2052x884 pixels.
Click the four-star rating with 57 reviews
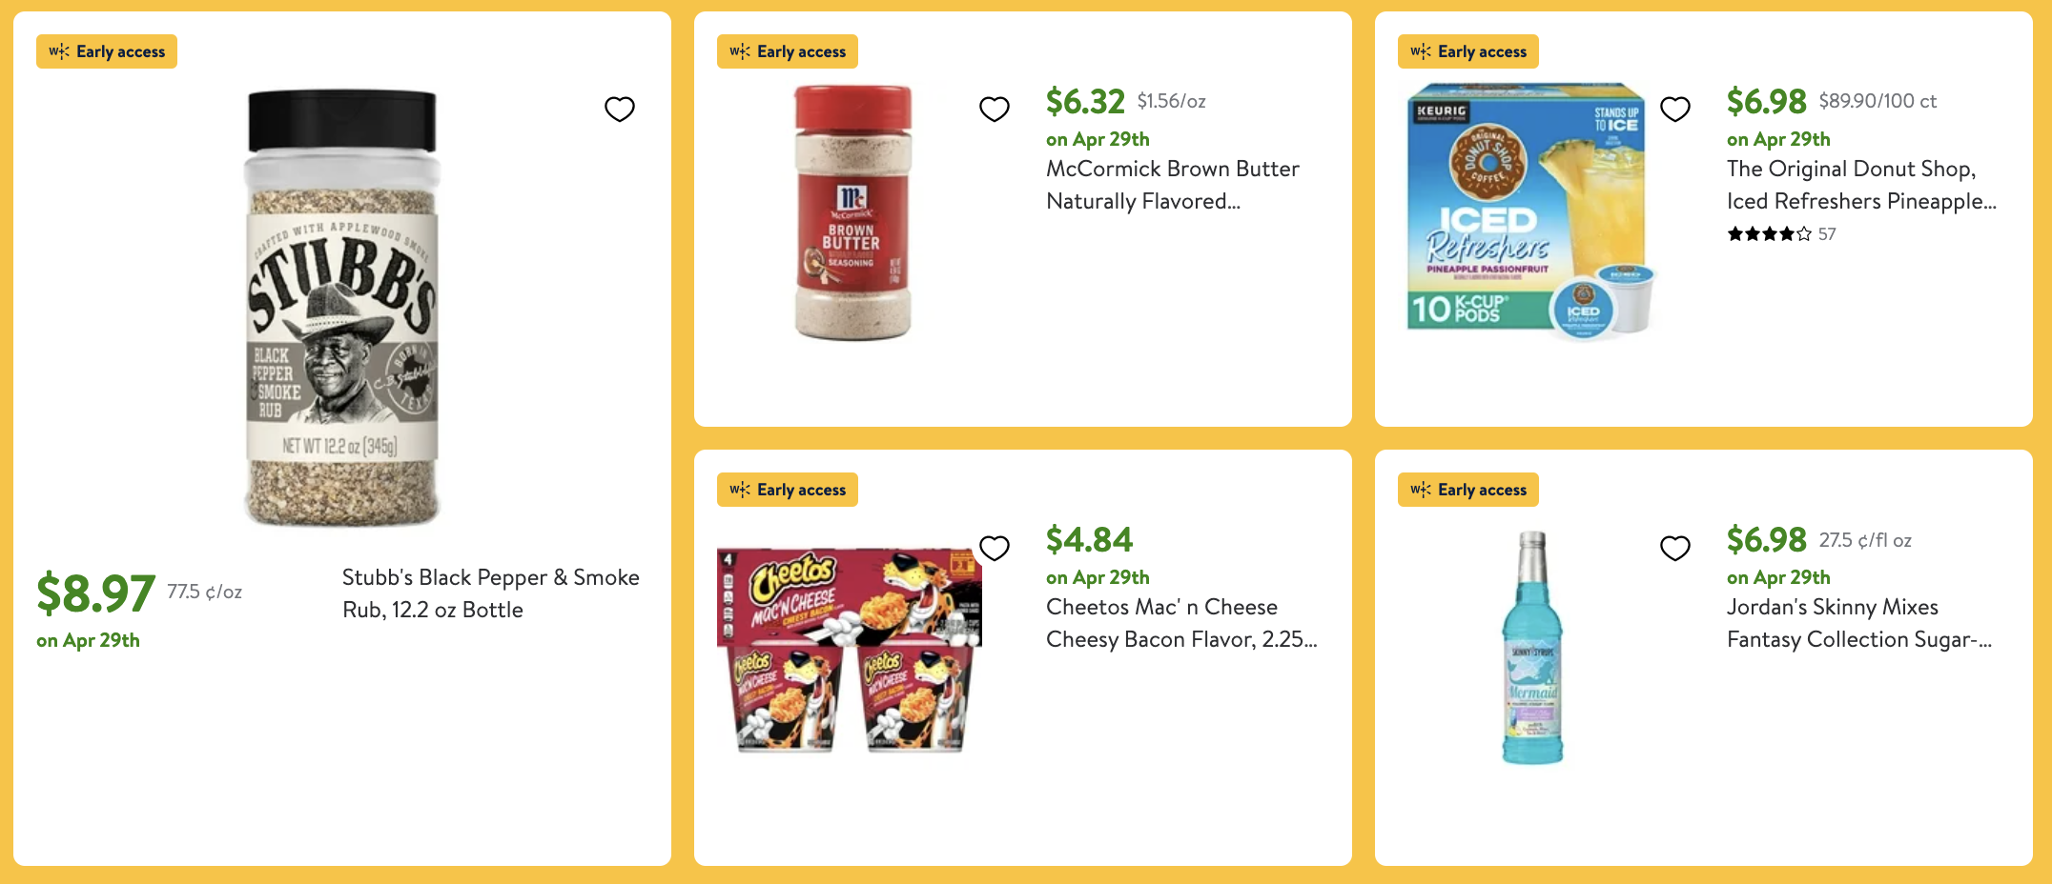[1780, 234]
